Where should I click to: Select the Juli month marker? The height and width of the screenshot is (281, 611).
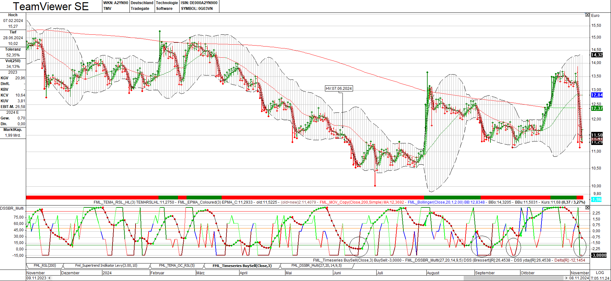click(380, 273)
